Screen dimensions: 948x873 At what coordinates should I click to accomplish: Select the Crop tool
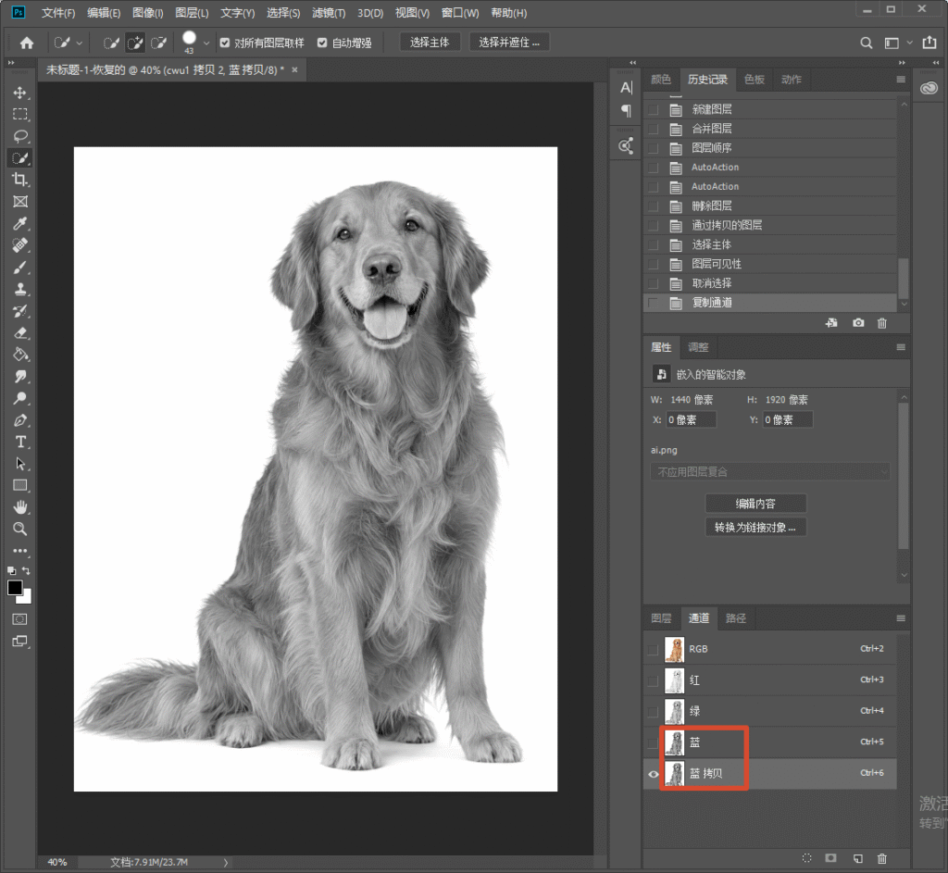click(20, 180)
